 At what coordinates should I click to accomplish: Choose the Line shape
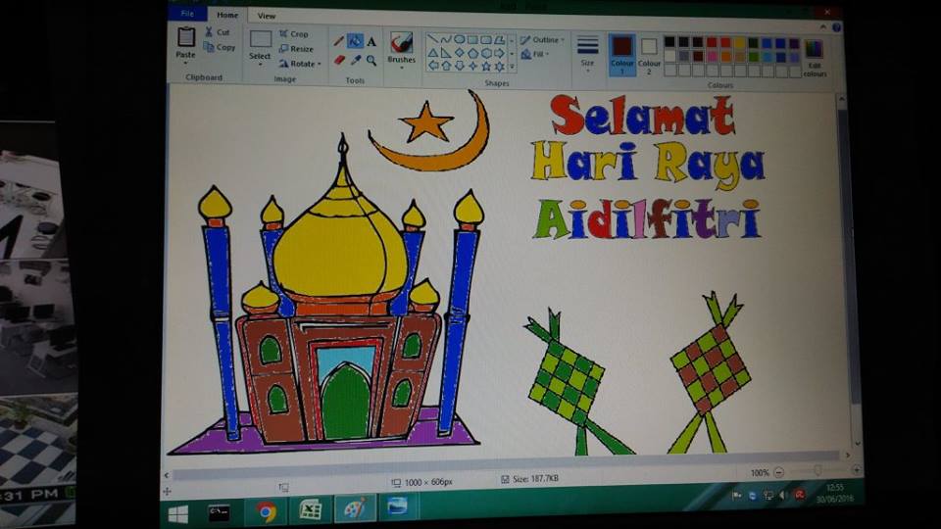(x=432, y=39)
